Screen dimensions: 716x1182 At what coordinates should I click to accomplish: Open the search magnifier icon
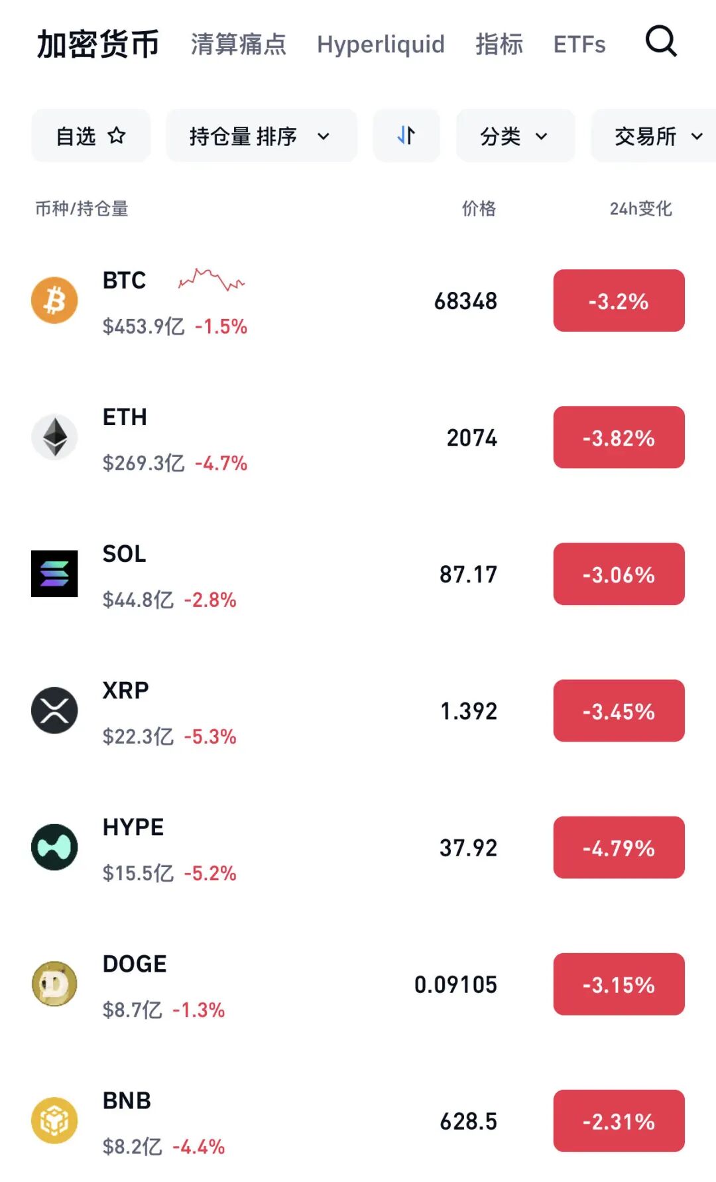(661, 42)
